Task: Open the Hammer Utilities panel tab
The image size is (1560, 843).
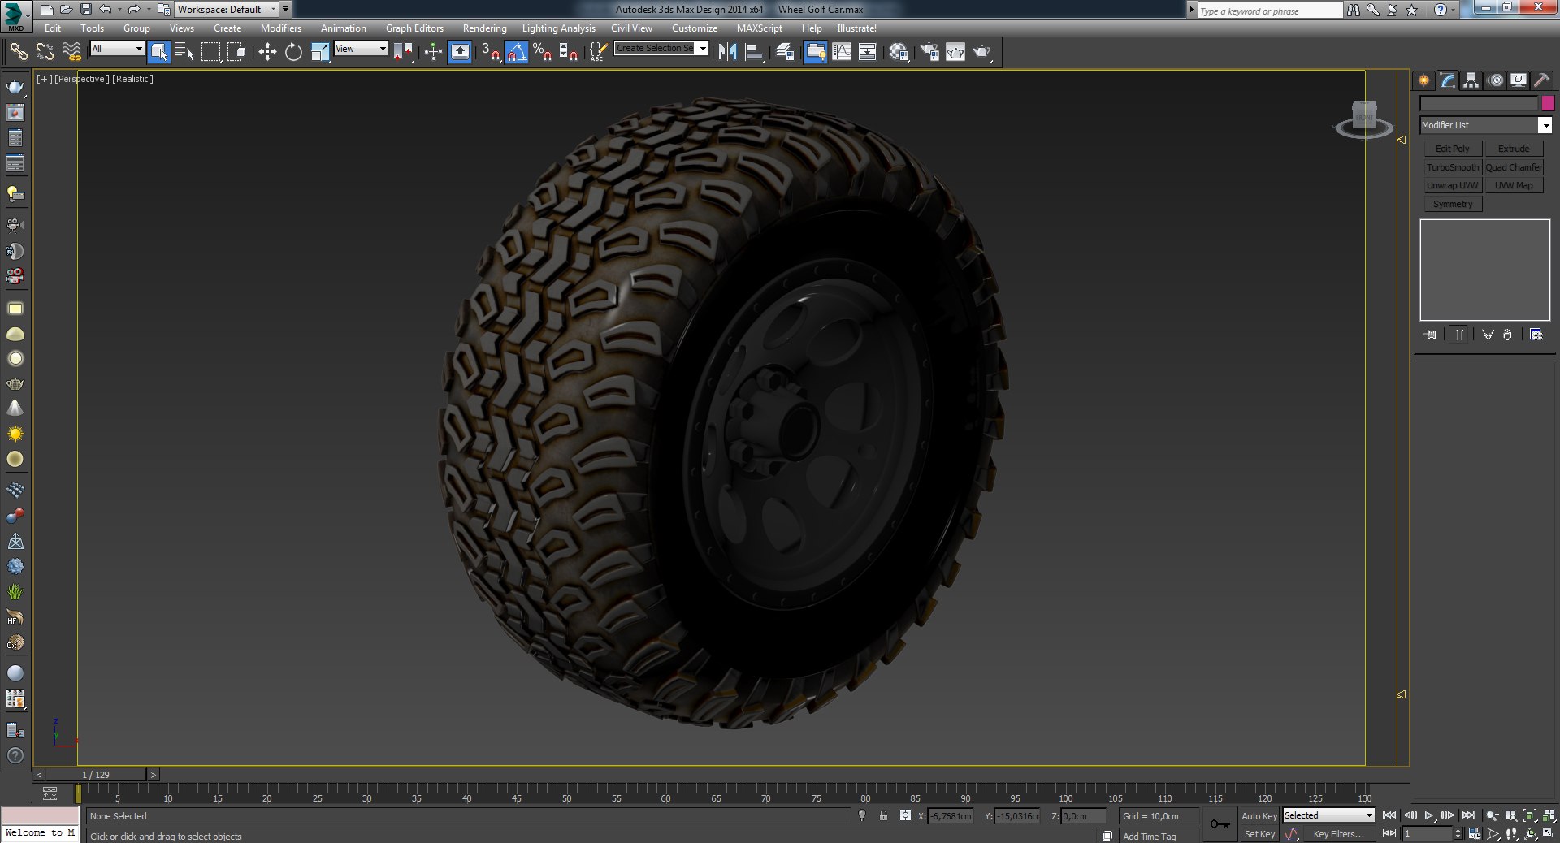Action: click(x=1541, y=80)
